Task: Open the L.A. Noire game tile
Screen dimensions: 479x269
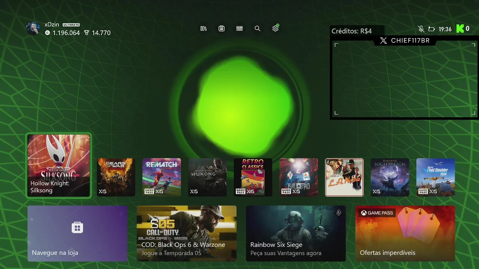Action: tap(344, 177)
